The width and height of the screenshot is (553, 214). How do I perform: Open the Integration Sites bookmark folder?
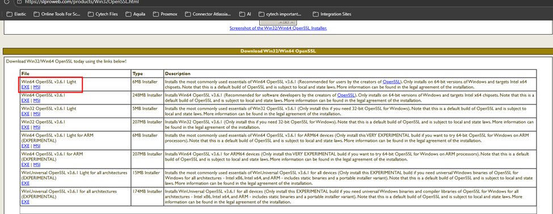(332, 14)
